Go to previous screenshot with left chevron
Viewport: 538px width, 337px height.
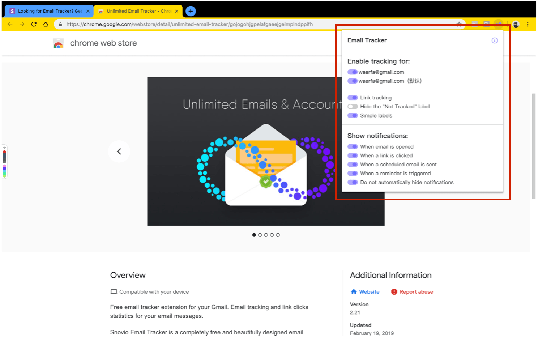119,152
